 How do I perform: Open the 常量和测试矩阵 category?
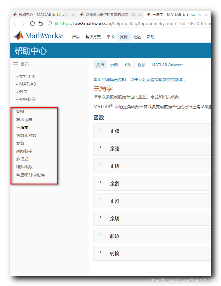tap(30, 175)
